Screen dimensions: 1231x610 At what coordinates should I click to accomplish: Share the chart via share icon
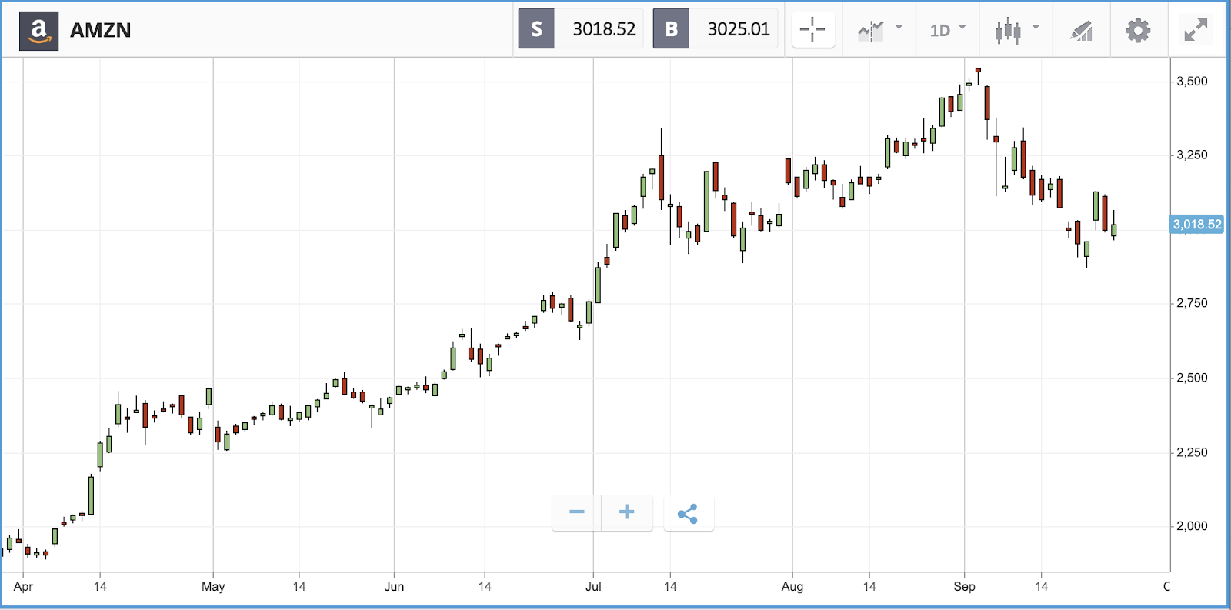(x=688, y=513)
